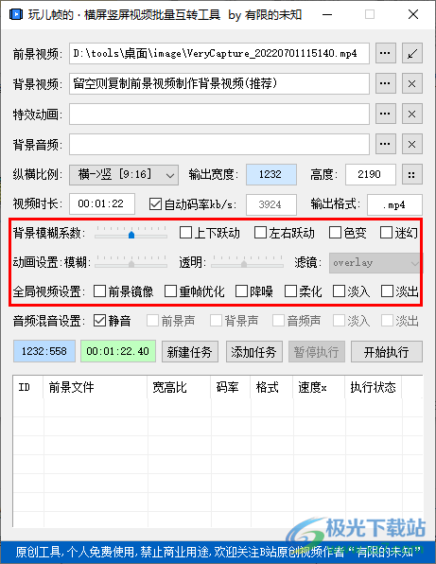Screen dimensions: 436x564
Task: Clear the 背景视频 field with X button
Action: (x=412, y=84)
